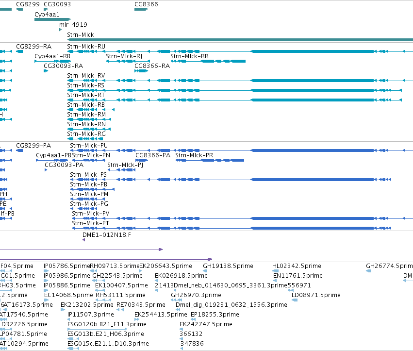This screenshot has width=413, height=351.
Task: Click the Cyp4aa1 gene bar
Action: click(x=53, y=19)
